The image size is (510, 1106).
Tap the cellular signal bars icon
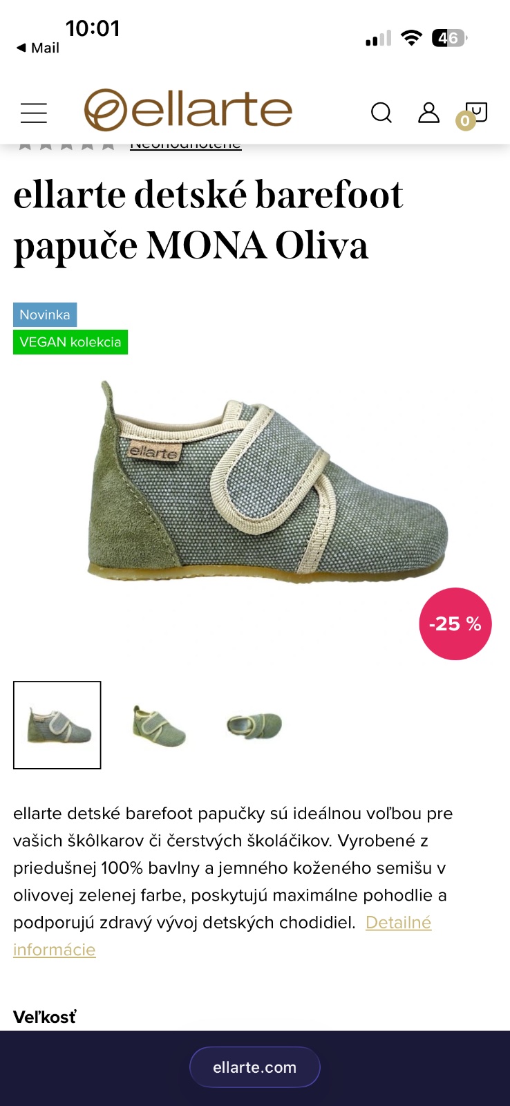click(378, 39)
